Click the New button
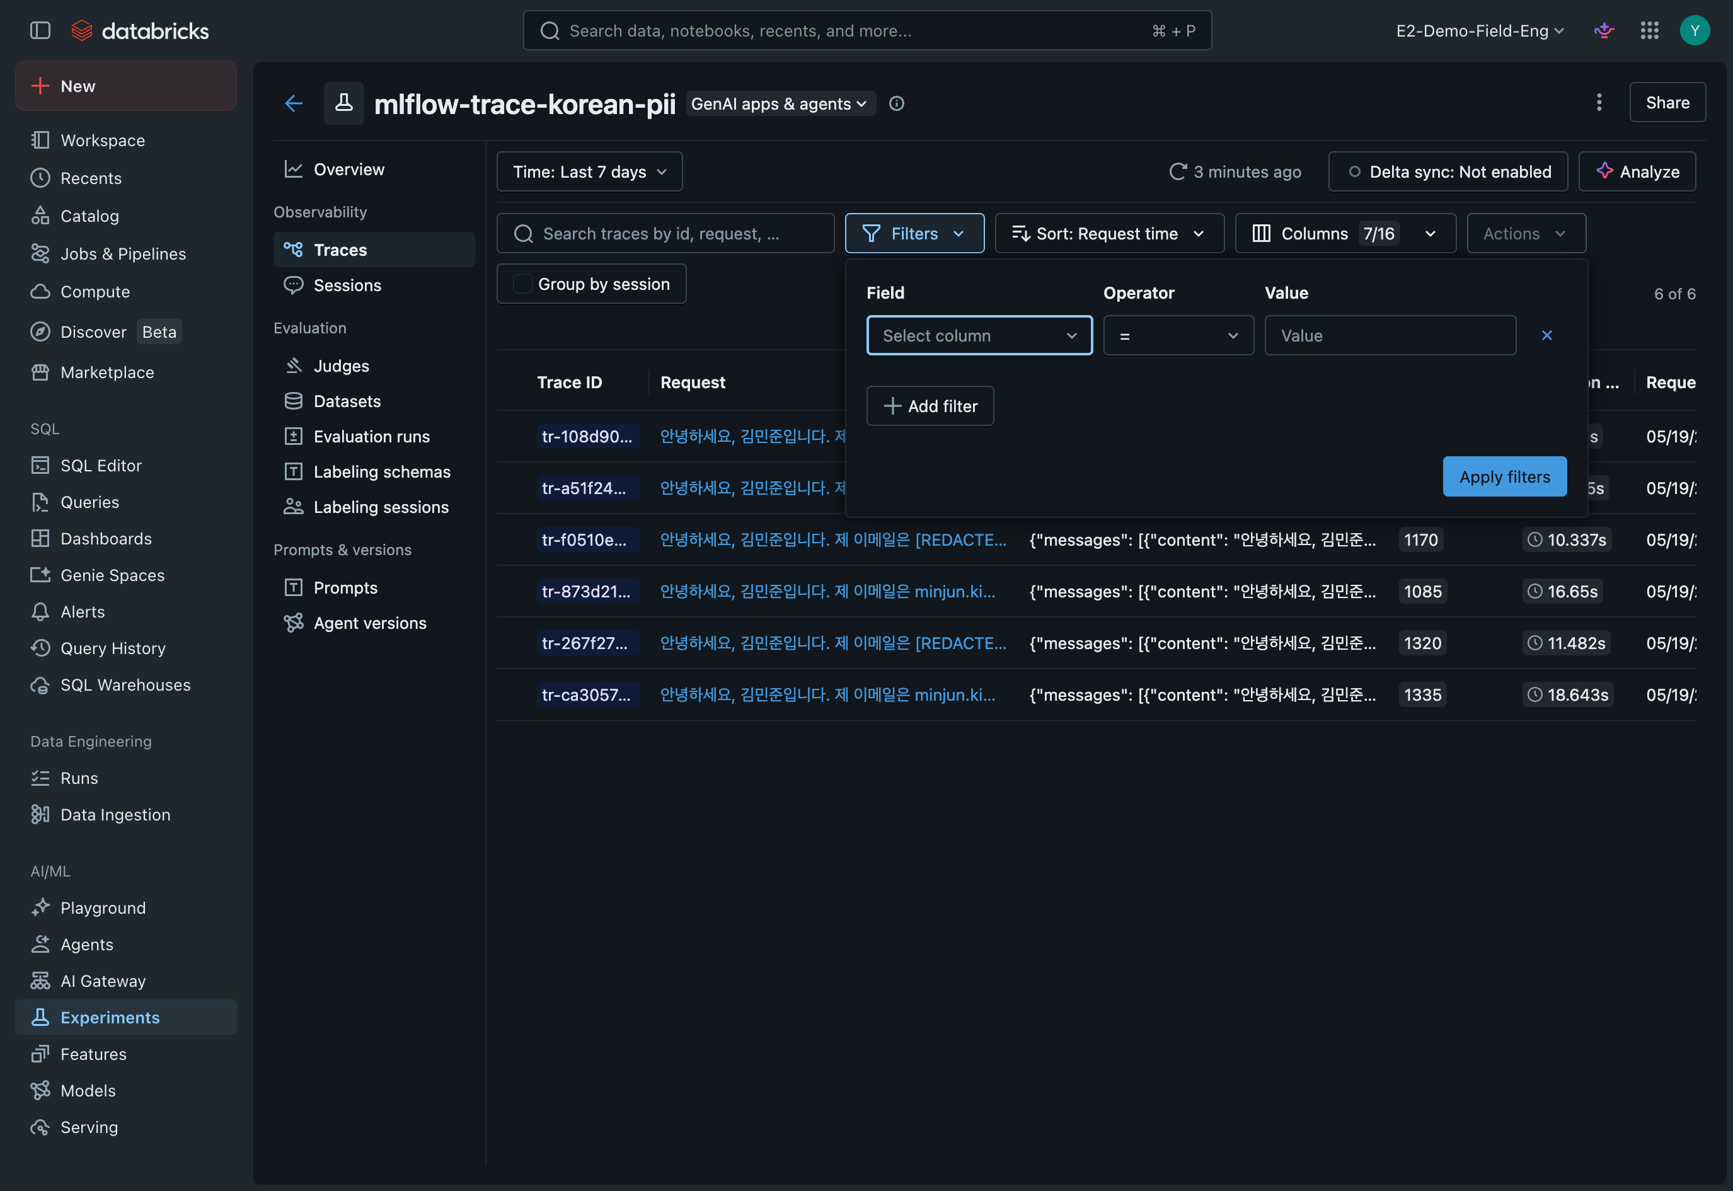This screenshot has width=1733, height=1191. coord(125,86)
